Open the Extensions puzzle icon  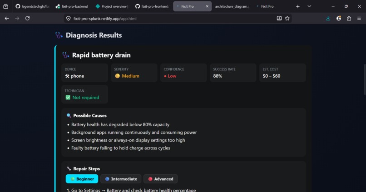[349, 18]
